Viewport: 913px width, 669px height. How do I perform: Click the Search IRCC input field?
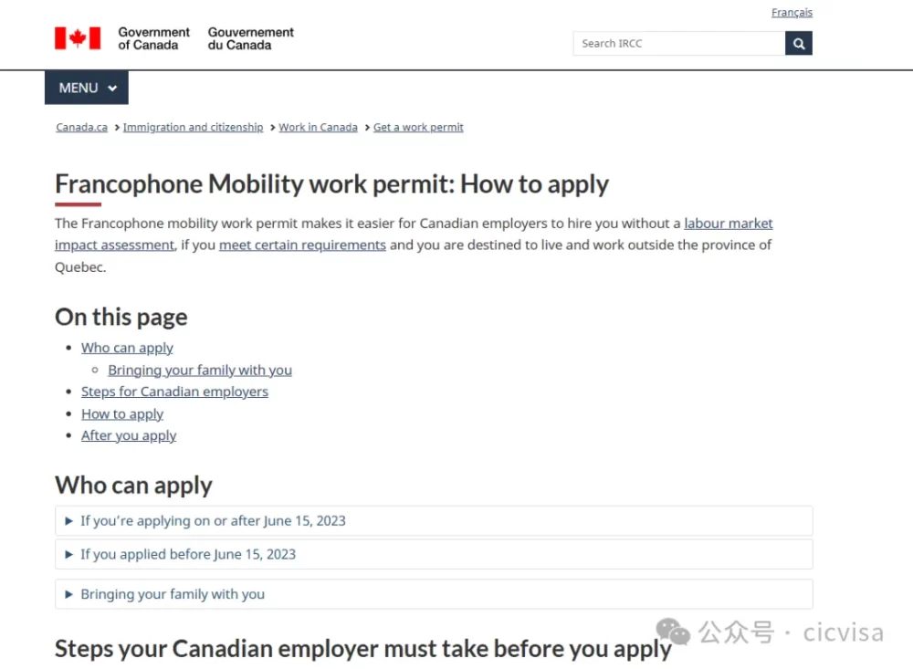point(678,43)
